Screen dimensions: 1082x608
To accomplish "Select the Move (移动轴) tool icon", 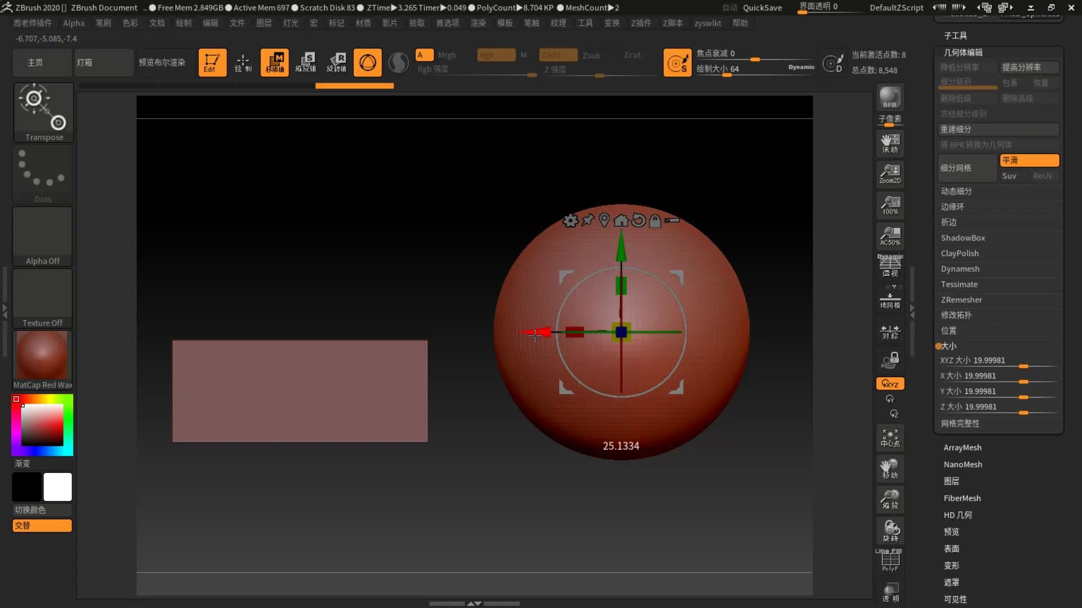I will tap(274, 62).
